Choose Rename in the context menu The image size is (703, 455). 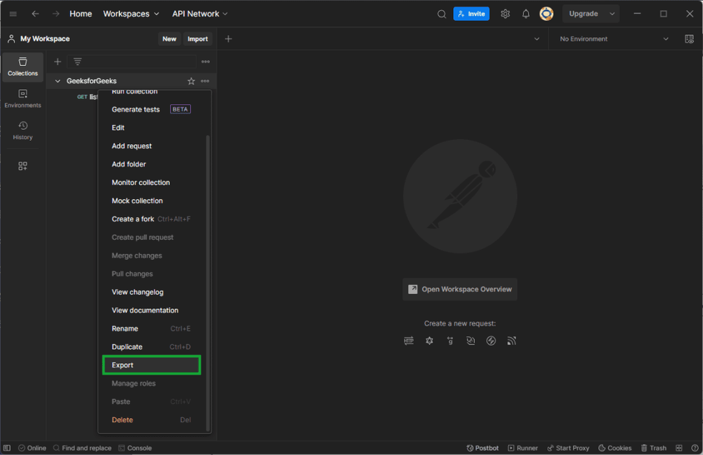pos(152,329)
